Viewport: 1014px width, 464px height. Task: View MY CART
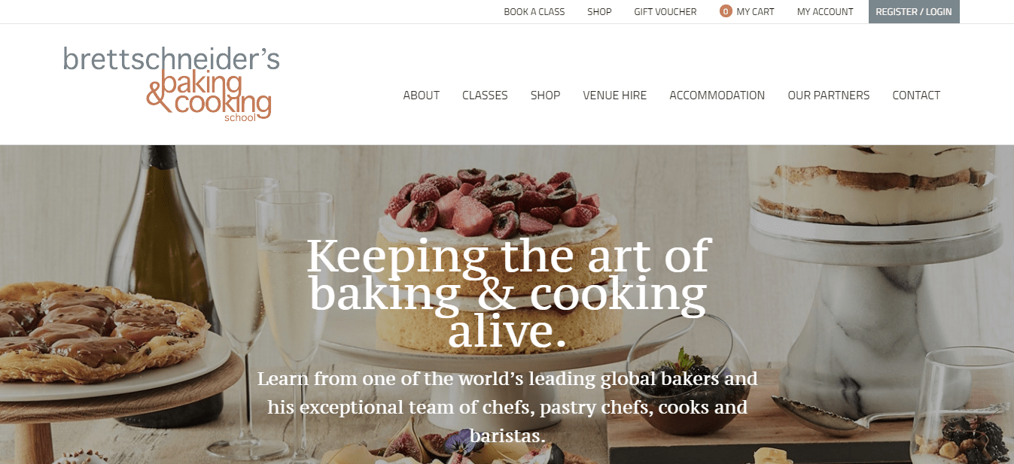[755, 12]
